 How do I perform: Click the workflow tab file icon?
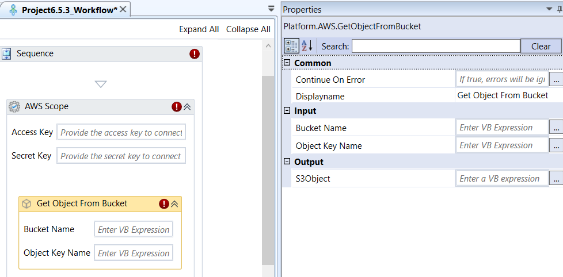[x=13, y=10]
